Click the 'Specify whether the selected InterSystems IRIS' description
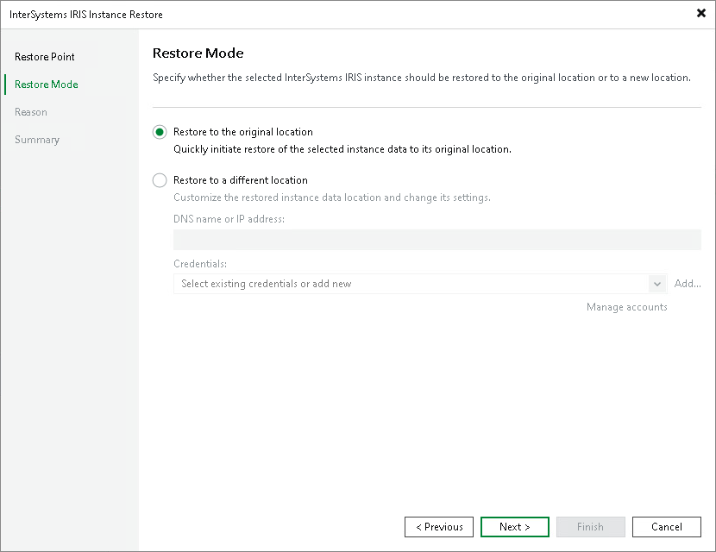716x552 pixels. (422, 78)
